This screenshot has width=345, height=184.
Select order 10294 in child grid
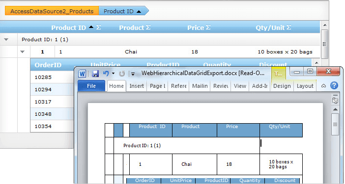(43, 90)
